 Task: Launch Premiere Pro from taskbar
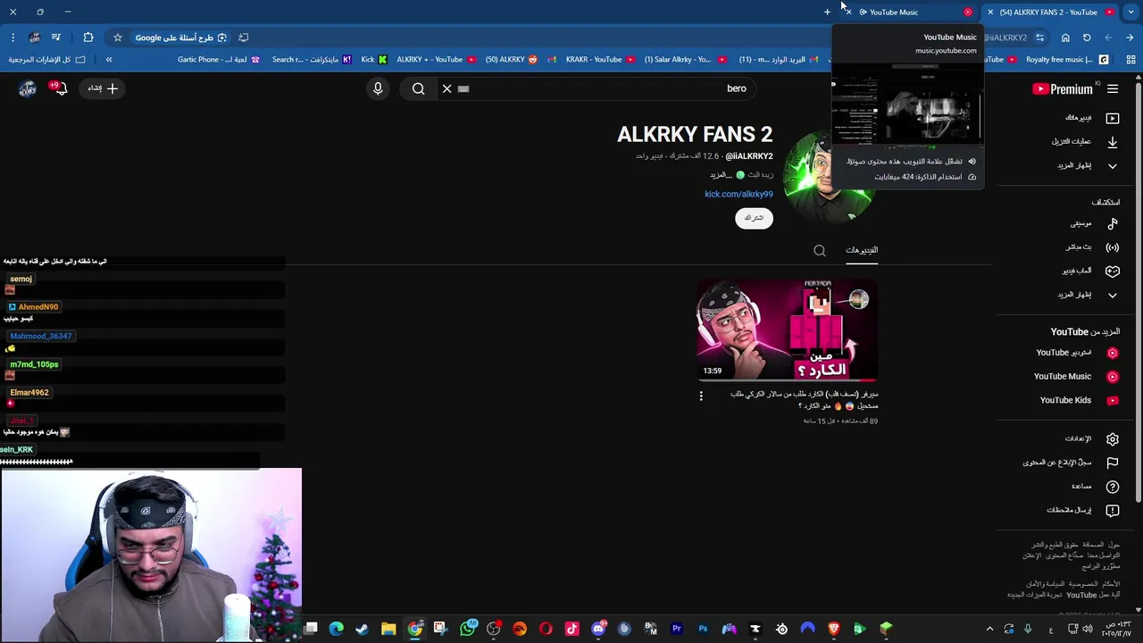click(677, 629)
